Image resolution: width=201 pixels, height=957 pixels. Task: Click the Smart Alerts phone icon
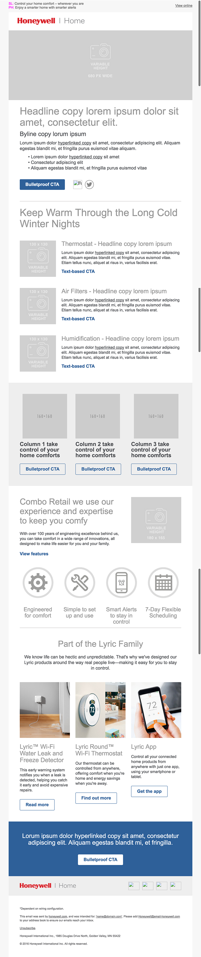click(x=121, y=583)
